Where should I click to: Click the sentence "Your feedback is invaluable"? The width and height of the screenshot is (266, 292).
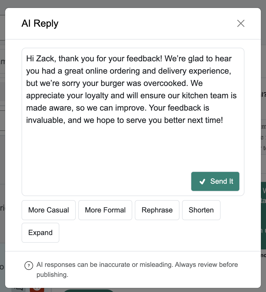click(124, 114)
